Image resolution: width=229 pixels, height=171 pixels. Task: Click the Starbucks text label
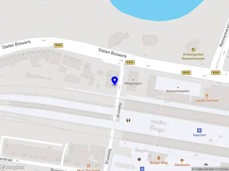pos(182,165)
